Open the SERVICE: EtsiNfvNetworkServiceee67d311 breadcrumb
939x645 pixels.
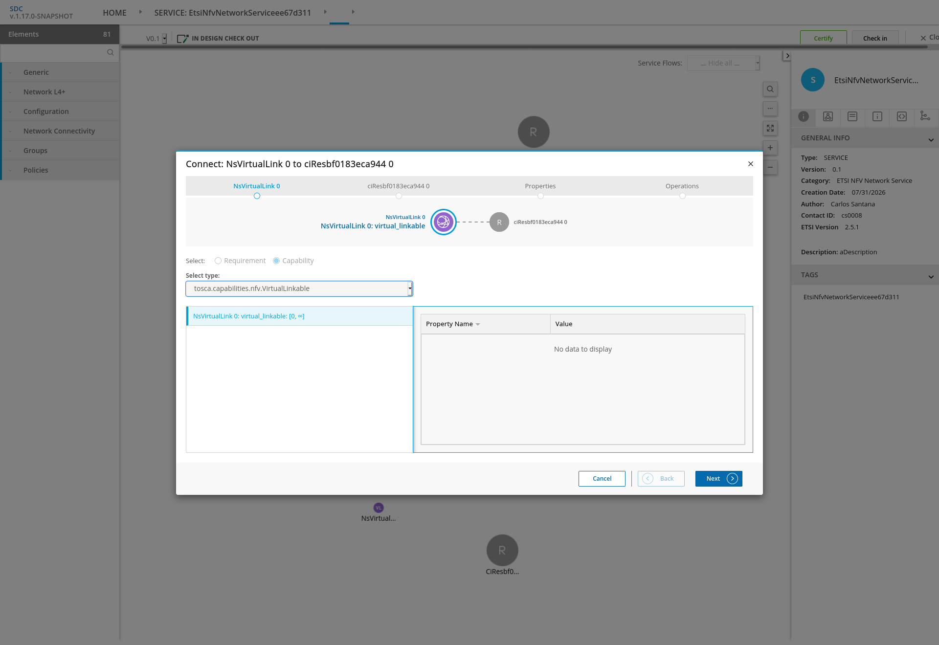tap(233, 13)
